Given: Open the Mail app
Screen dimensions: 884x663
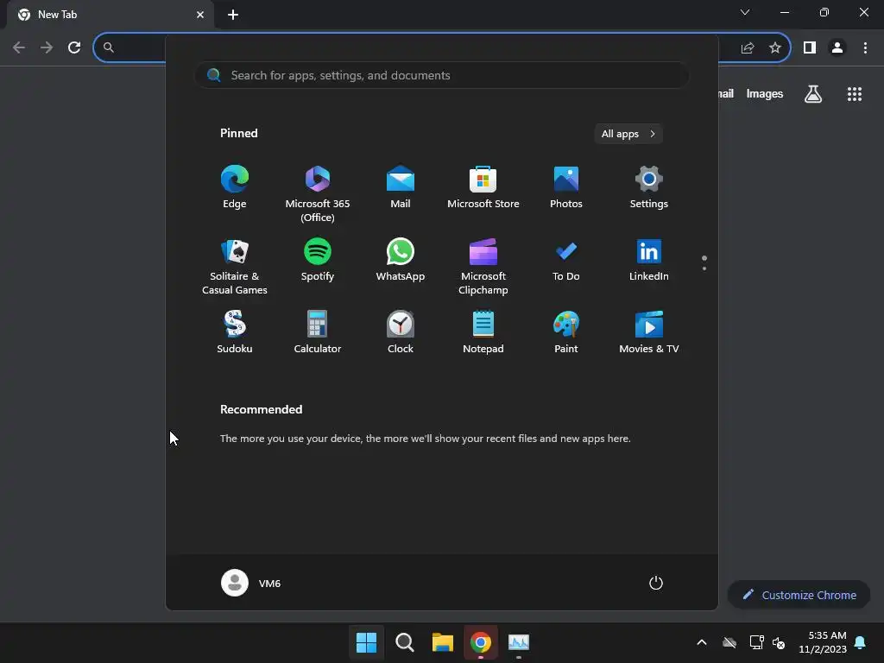Looking at the screenshot, I should pos(401,187).
